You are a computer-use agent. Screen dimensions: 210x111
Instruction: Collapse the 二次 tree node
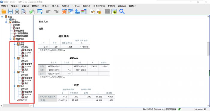tap(14, 58)
